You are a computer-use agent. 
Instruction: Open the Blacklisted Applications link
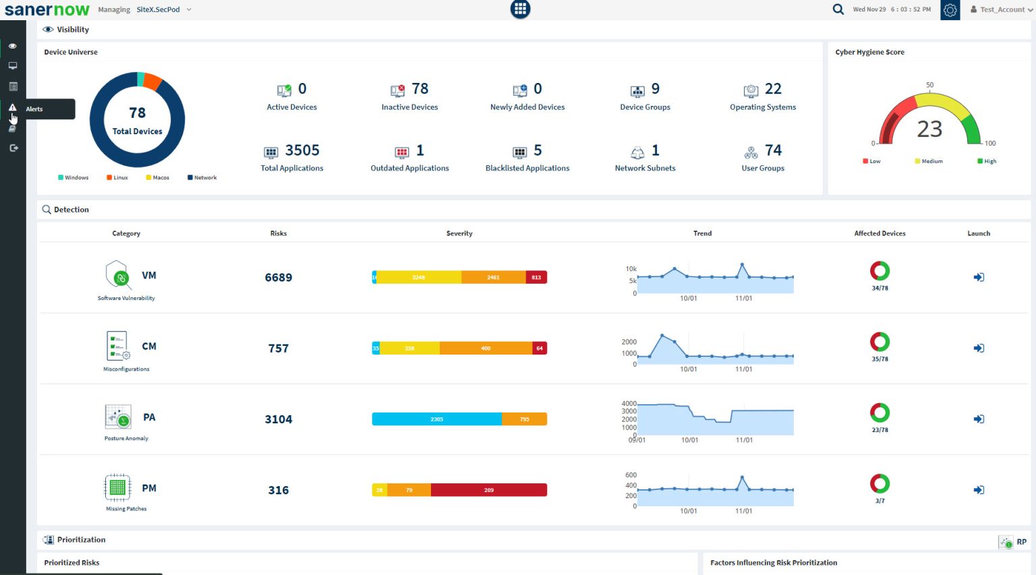pyautogui.click(x=527, y=169)
